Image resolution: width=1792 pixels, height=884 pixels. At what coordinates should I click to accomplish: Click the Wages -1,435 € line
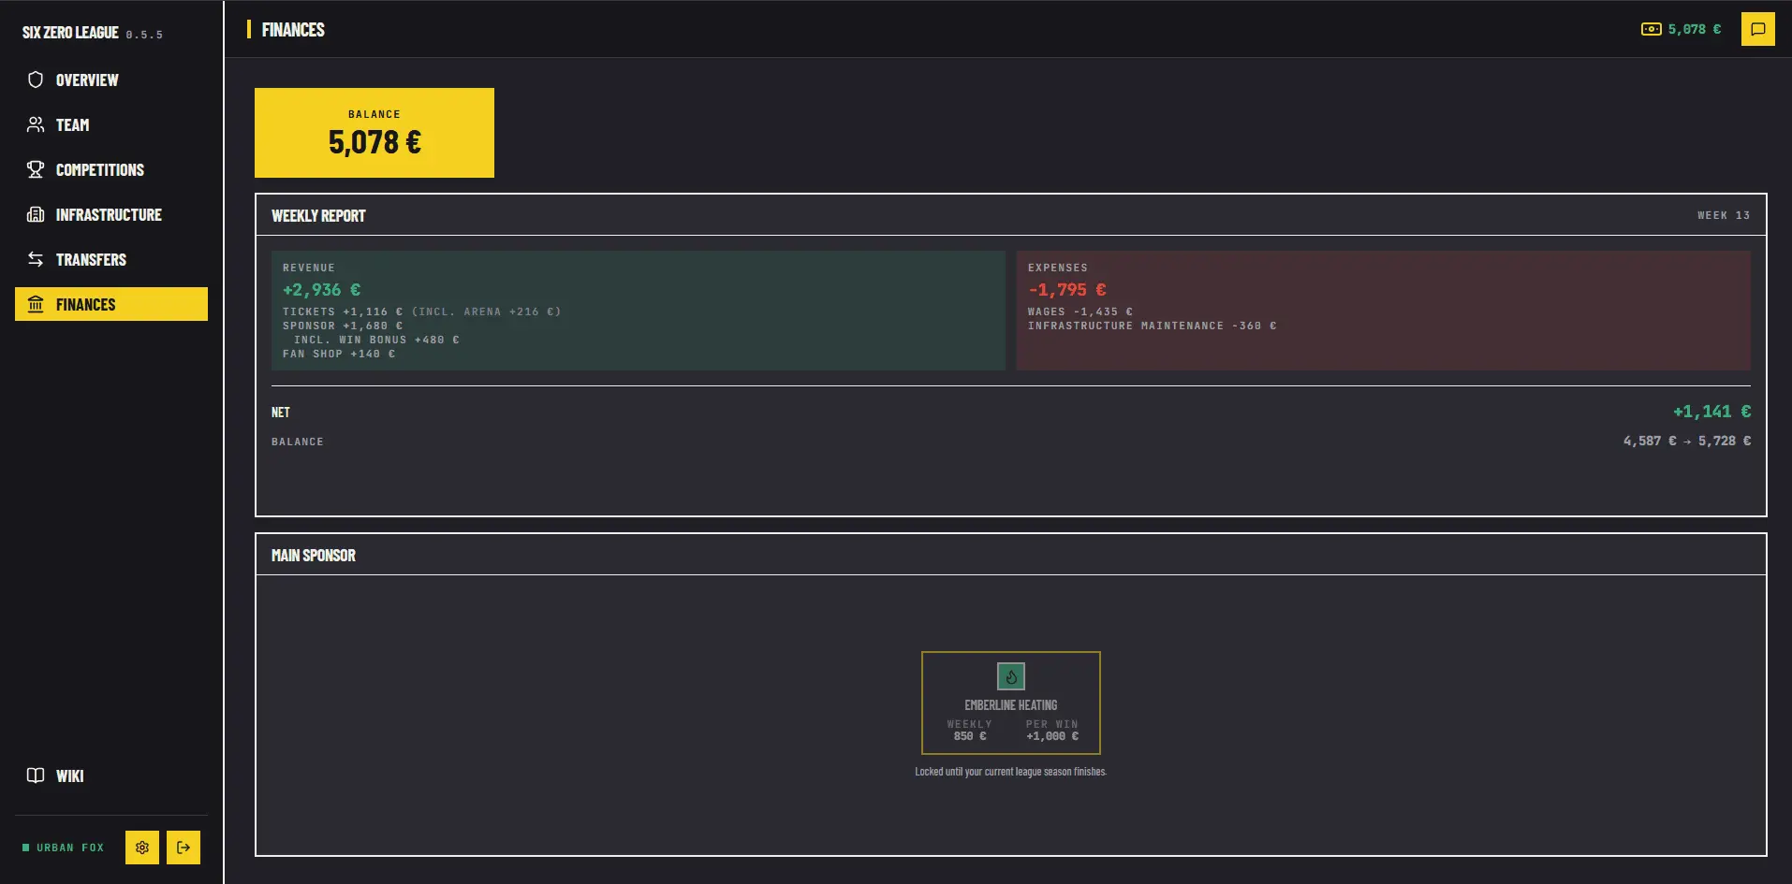(1080, 312)
